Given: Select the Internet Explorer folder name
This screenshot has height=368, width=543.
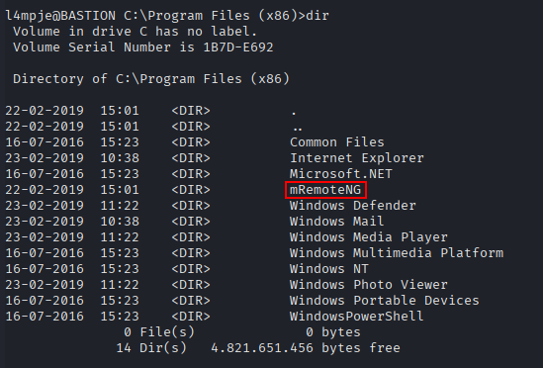Looking at the screenshot, I should [357, 158].
